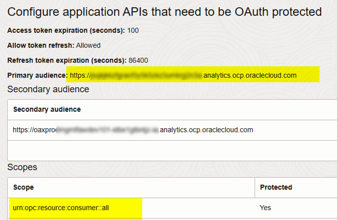
Task: Select the access token expiration value 100
Action: pyautogui.click(x=133, y=30)
